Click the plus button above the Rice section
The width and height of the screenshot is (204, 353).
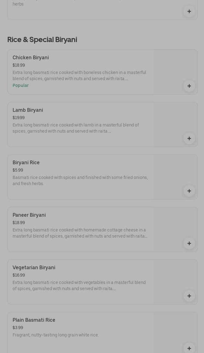(x=189, y=12)
